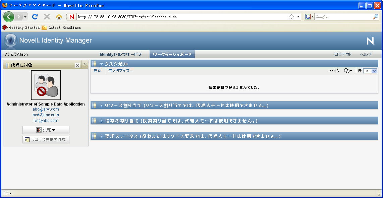Click the people icon beside タスク通知

tap(94, 64)
